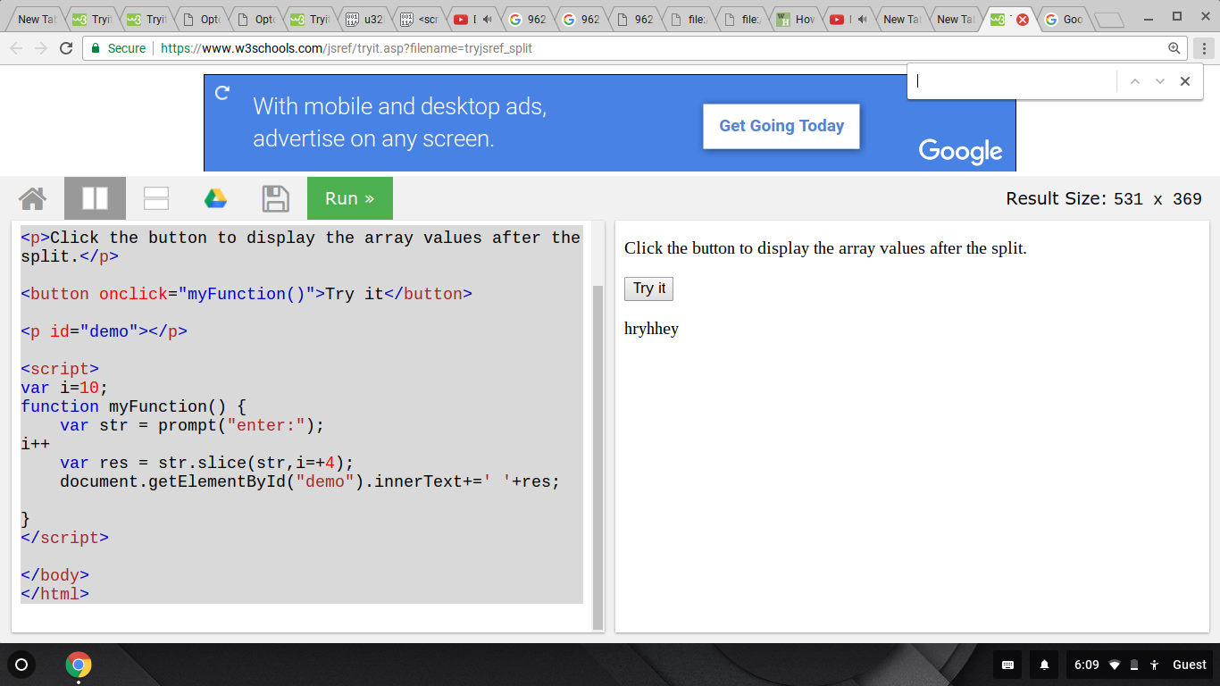Click the Chrome icon on the shelf
This screenshot has height=686, width=1220.
click(x=79, y=665)
